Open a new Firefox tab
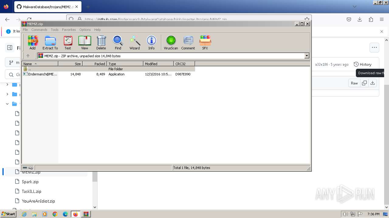Viewport: 389px width, 218px height. click(88, 7)
